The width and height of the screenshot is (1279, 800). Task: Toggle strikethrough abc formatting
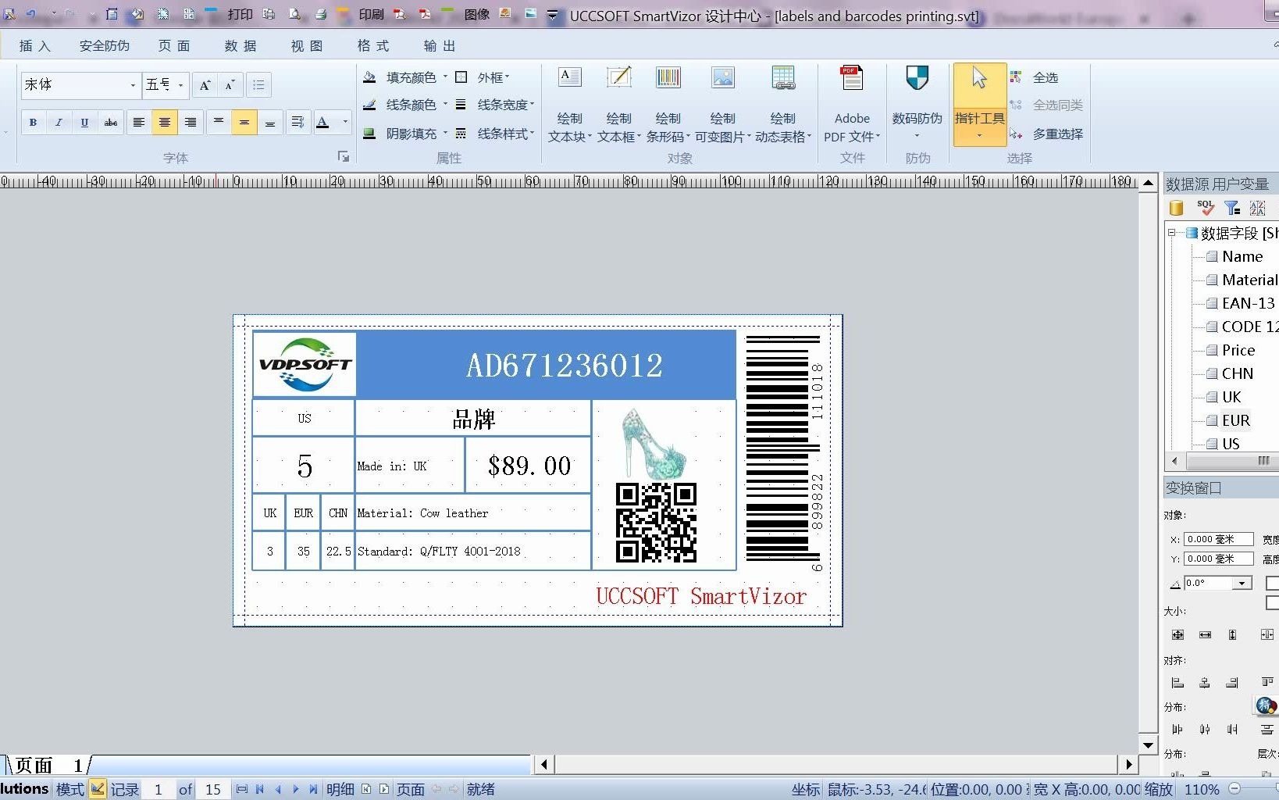point(111,122)
